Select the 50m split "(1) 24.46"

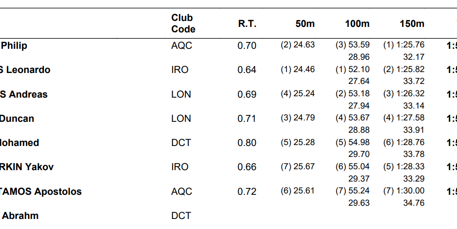(x=298, y=70)
